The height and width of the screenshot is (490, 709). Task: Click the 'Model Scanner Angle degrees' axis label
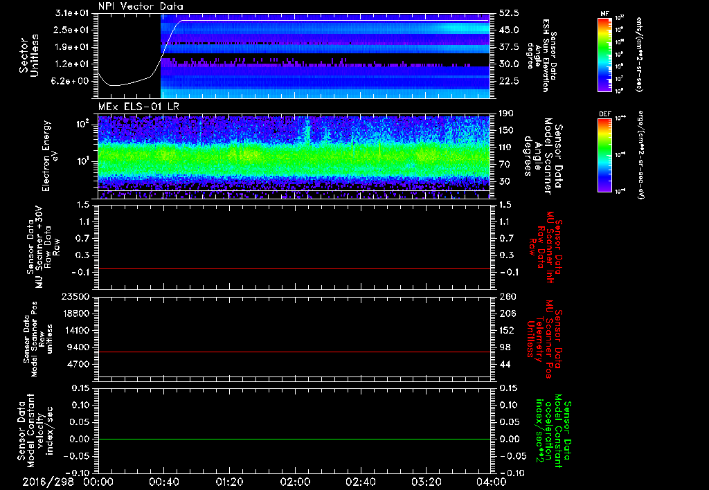click(543, 156)
